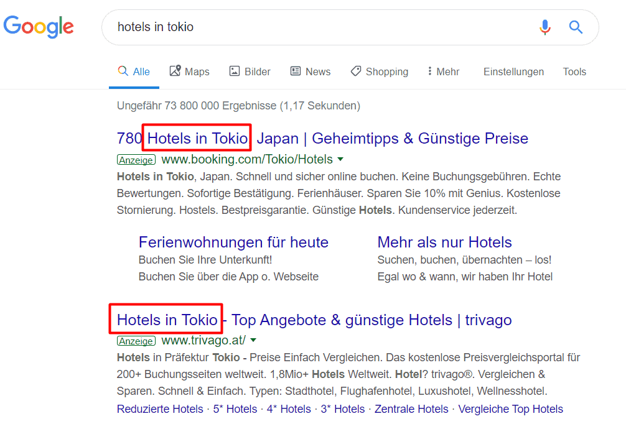This screenshot has height=429, width=626.
Task: Expand dropdown arrow next to trivago URL
Action: pyautogui.click(x=253, y=341)
